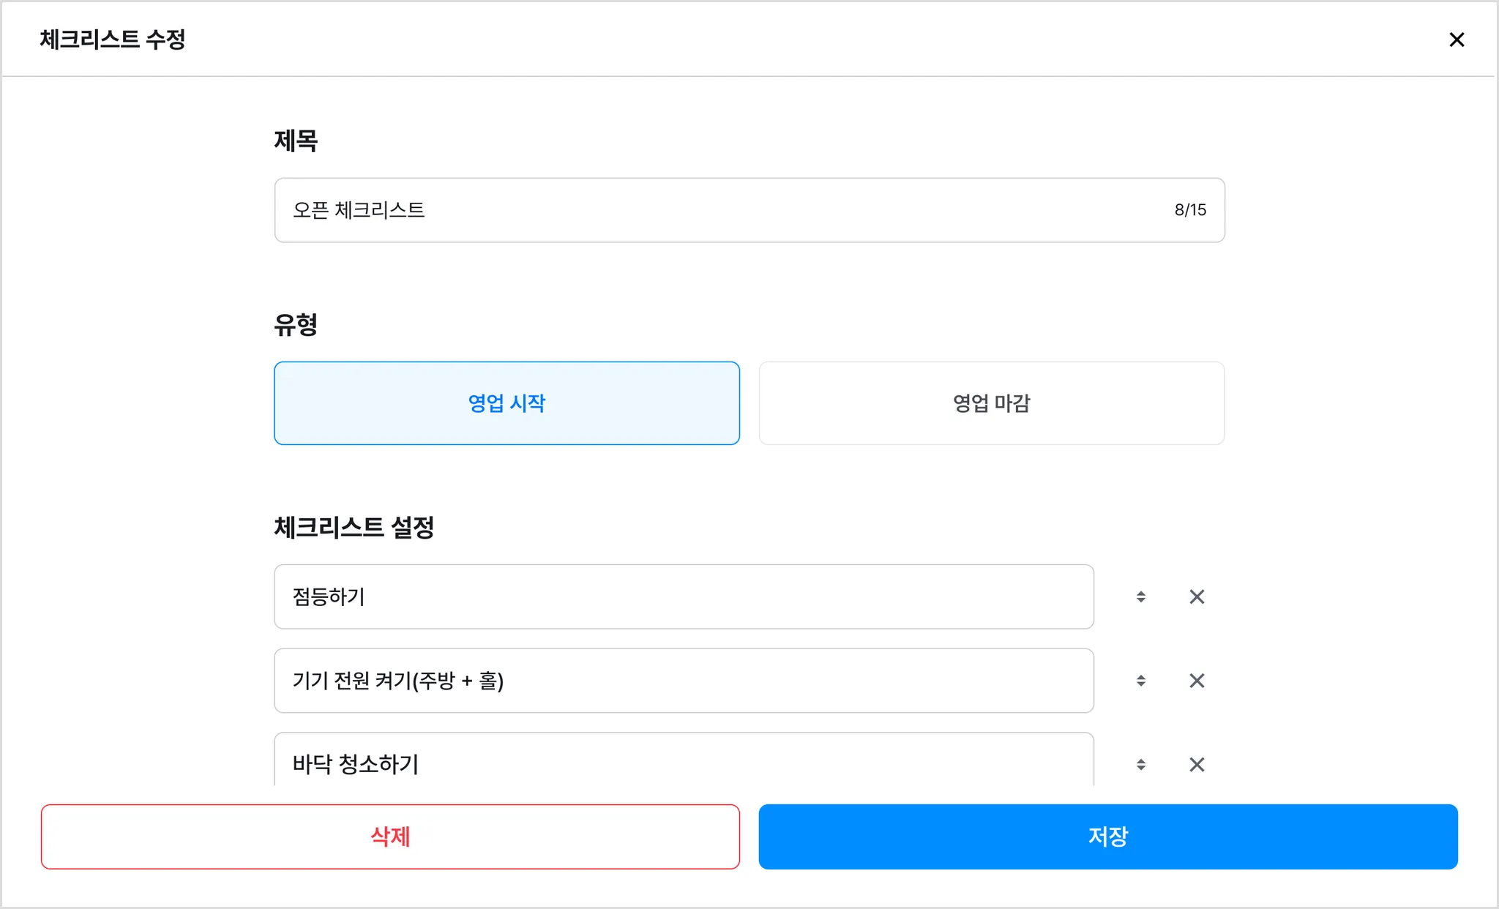Select the 영업 시작 type
Screen dimensions: 1499x909
[506, 403]
